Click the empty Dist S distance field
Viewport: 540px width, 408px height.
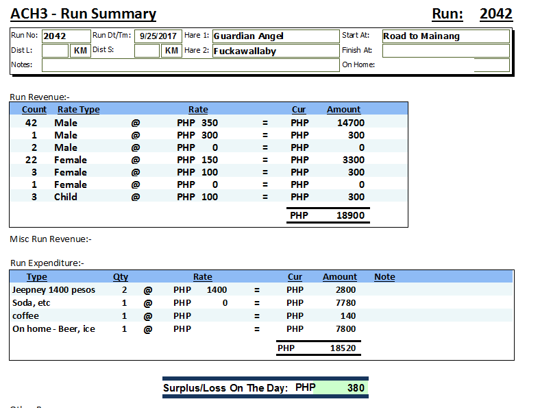coord(147,51)
